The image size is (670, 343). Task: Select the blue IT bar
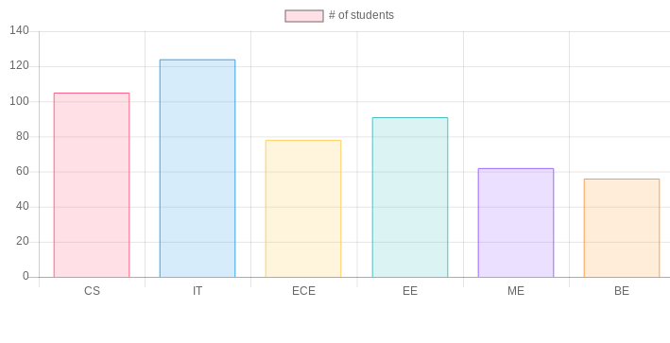click(198, 168)
